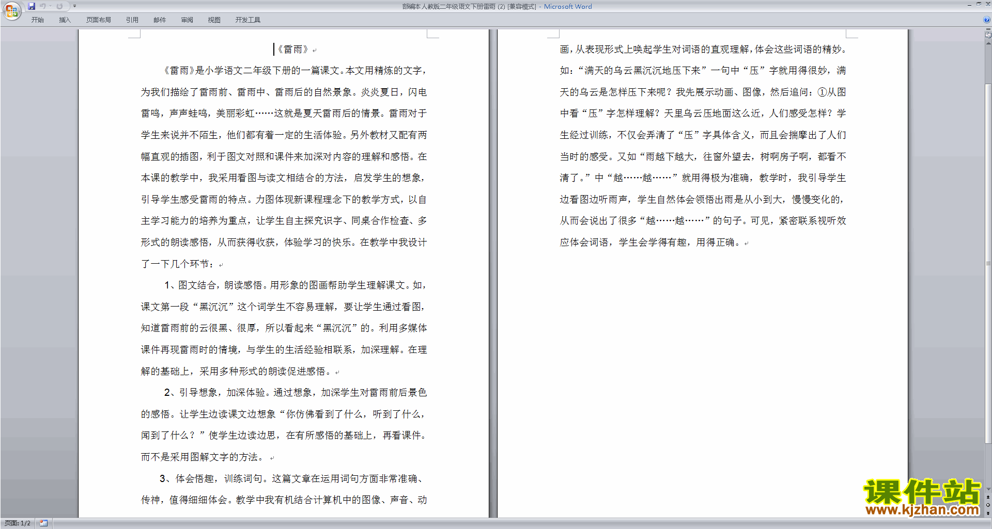The height and width of the screenshot is (529, 992).
Task: Open the 开始 ribbon tab
Action: pos(37,20)
